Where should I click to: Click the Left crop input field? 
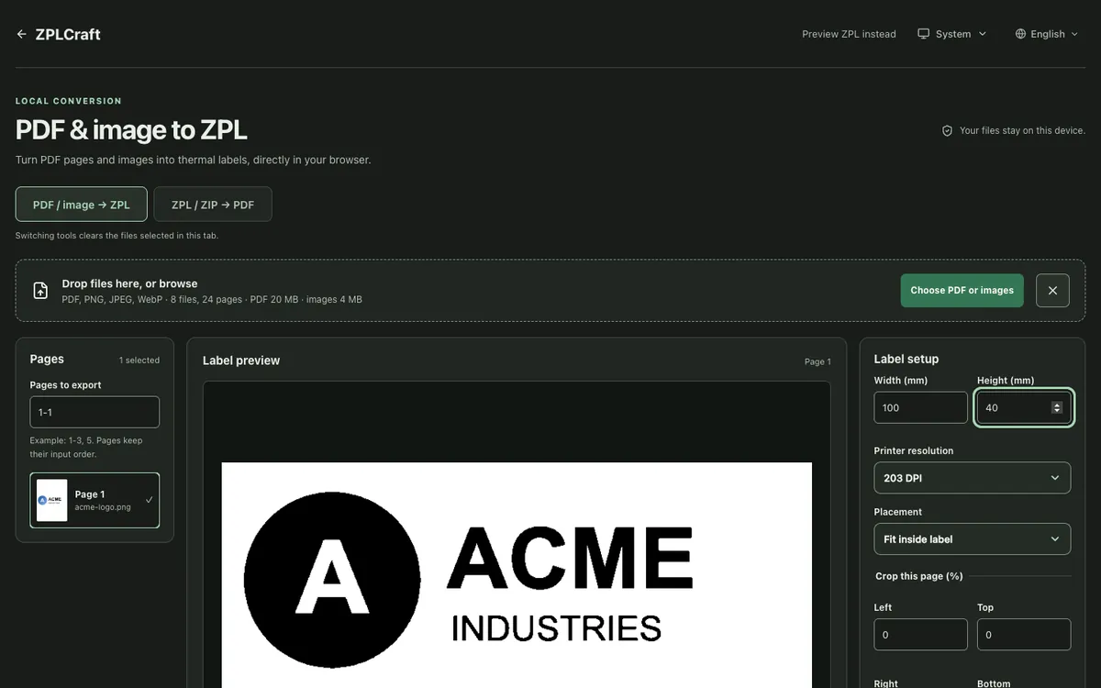[x=920, y=635]
